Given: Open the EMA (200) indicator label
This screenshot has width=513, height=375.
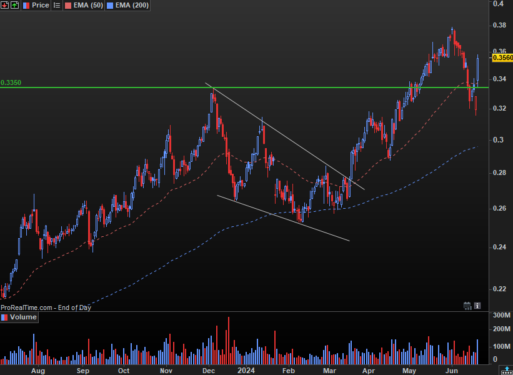Looking at the screenshot, I should pyautogui.click(x=131, y=5).
